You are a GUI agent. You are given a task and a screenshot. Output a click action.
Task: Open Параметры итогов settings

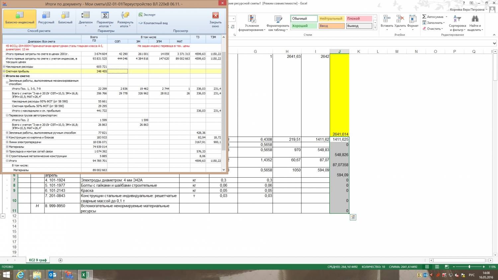click(x=105, y=19)
